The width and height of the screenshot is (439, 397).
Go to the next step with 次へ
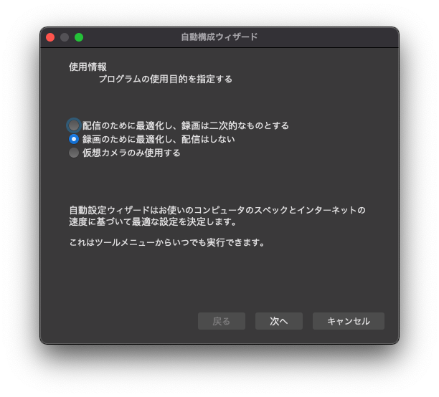pos(279,321)
